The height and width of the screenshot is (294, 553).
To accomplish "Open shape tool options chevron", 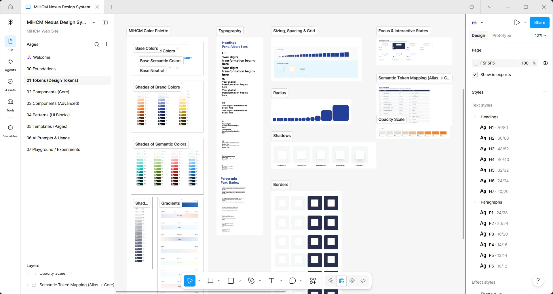I will (240, 281).
